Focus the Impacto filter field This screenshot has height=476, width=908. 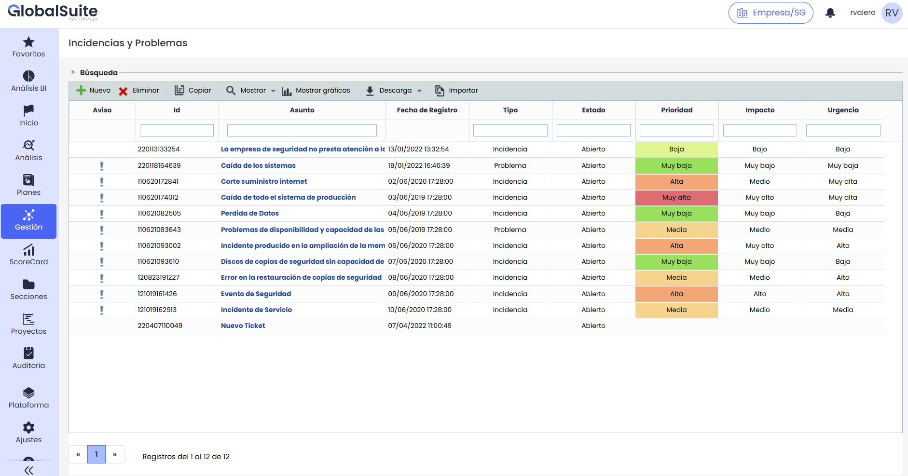760,130
